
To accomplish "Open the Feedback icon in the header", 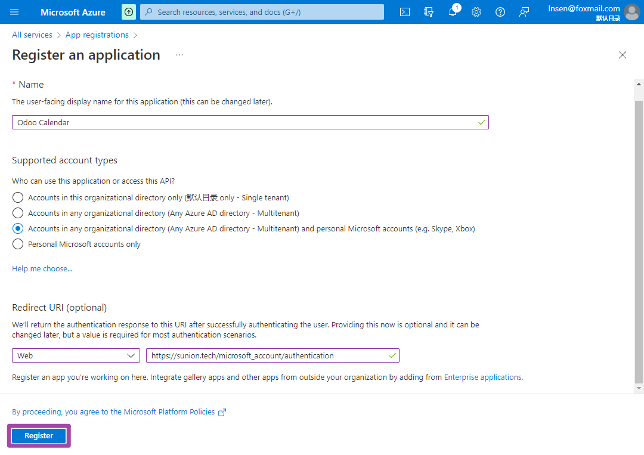I will (524, 12).
